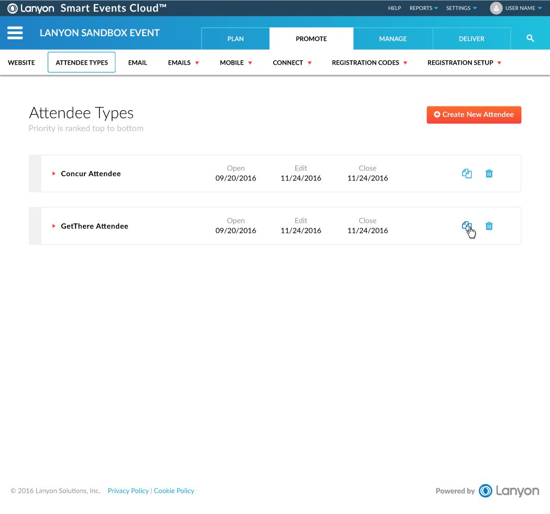Click GetThere Attendee open date 09/20/2016
The height and width of the screenshot is (514, 550).
click(x=236, y=230)
